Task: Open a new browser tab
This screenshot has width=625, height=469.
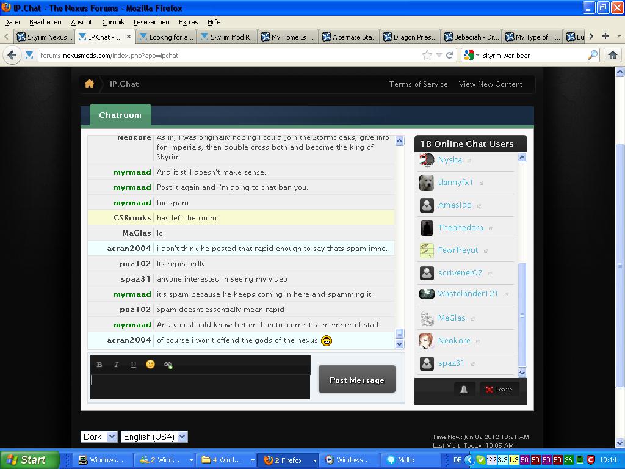Action: point(605,36)
